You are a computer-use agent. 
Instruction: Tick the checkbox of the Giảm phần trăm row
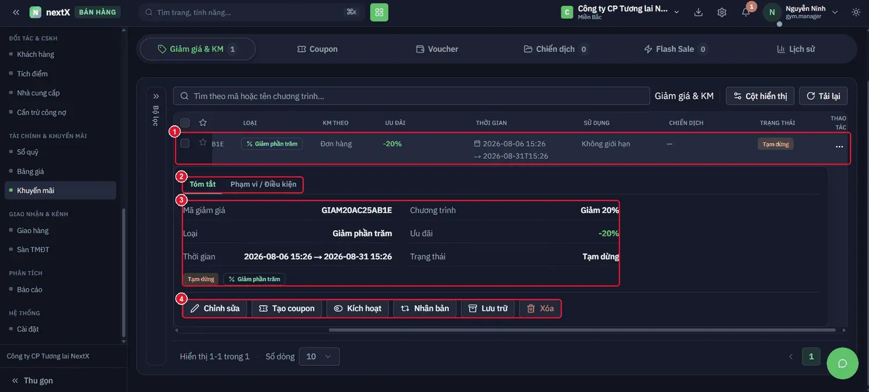[x=185, y=143]
